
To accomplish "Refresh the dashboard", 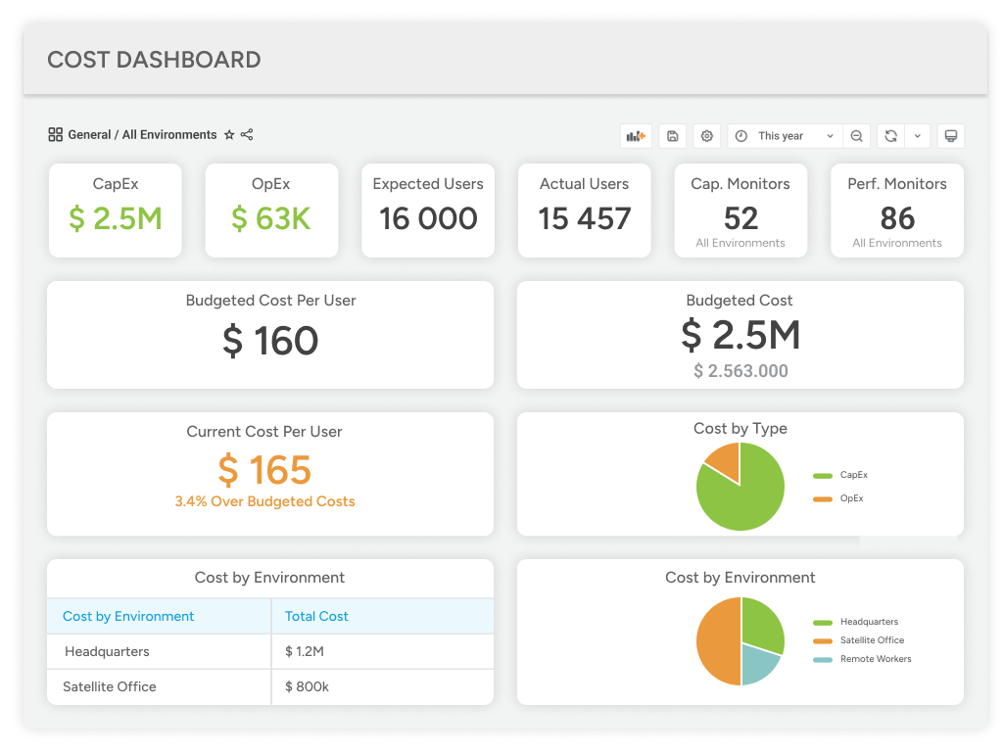I will pos(890,135).
